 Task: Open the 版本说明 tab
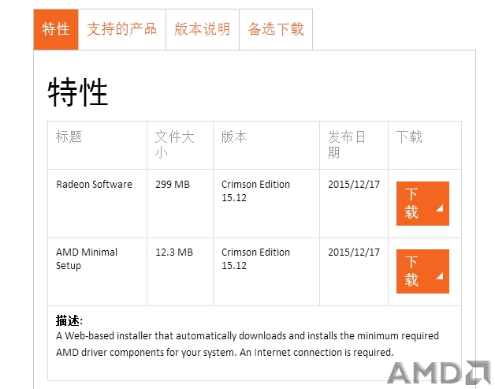203,29
